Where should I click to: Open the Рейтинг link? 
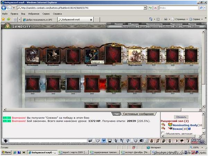pos(195,27)
